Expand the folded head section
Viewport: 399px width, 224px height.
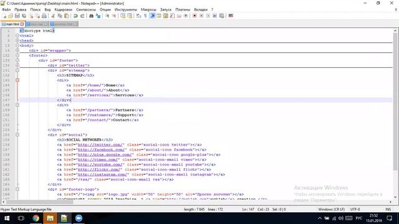tap(17, 40)
